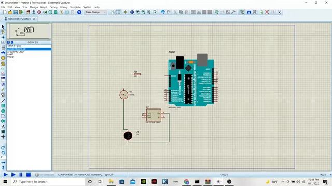Open the System menu
The image size is (332, 186).
[87, 7]
